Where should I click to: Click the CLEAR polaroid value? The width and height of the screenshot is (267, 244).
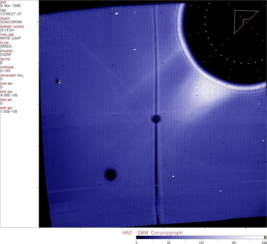[6, 54]
